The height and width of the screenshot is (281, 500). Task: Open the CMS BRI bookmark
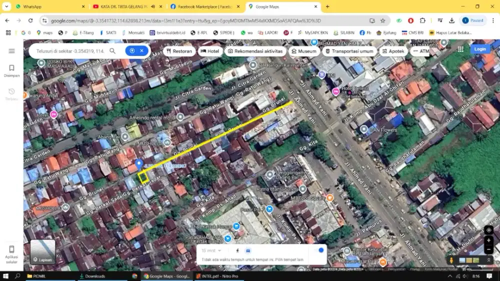pyautogui.click(x=412, y=32)
